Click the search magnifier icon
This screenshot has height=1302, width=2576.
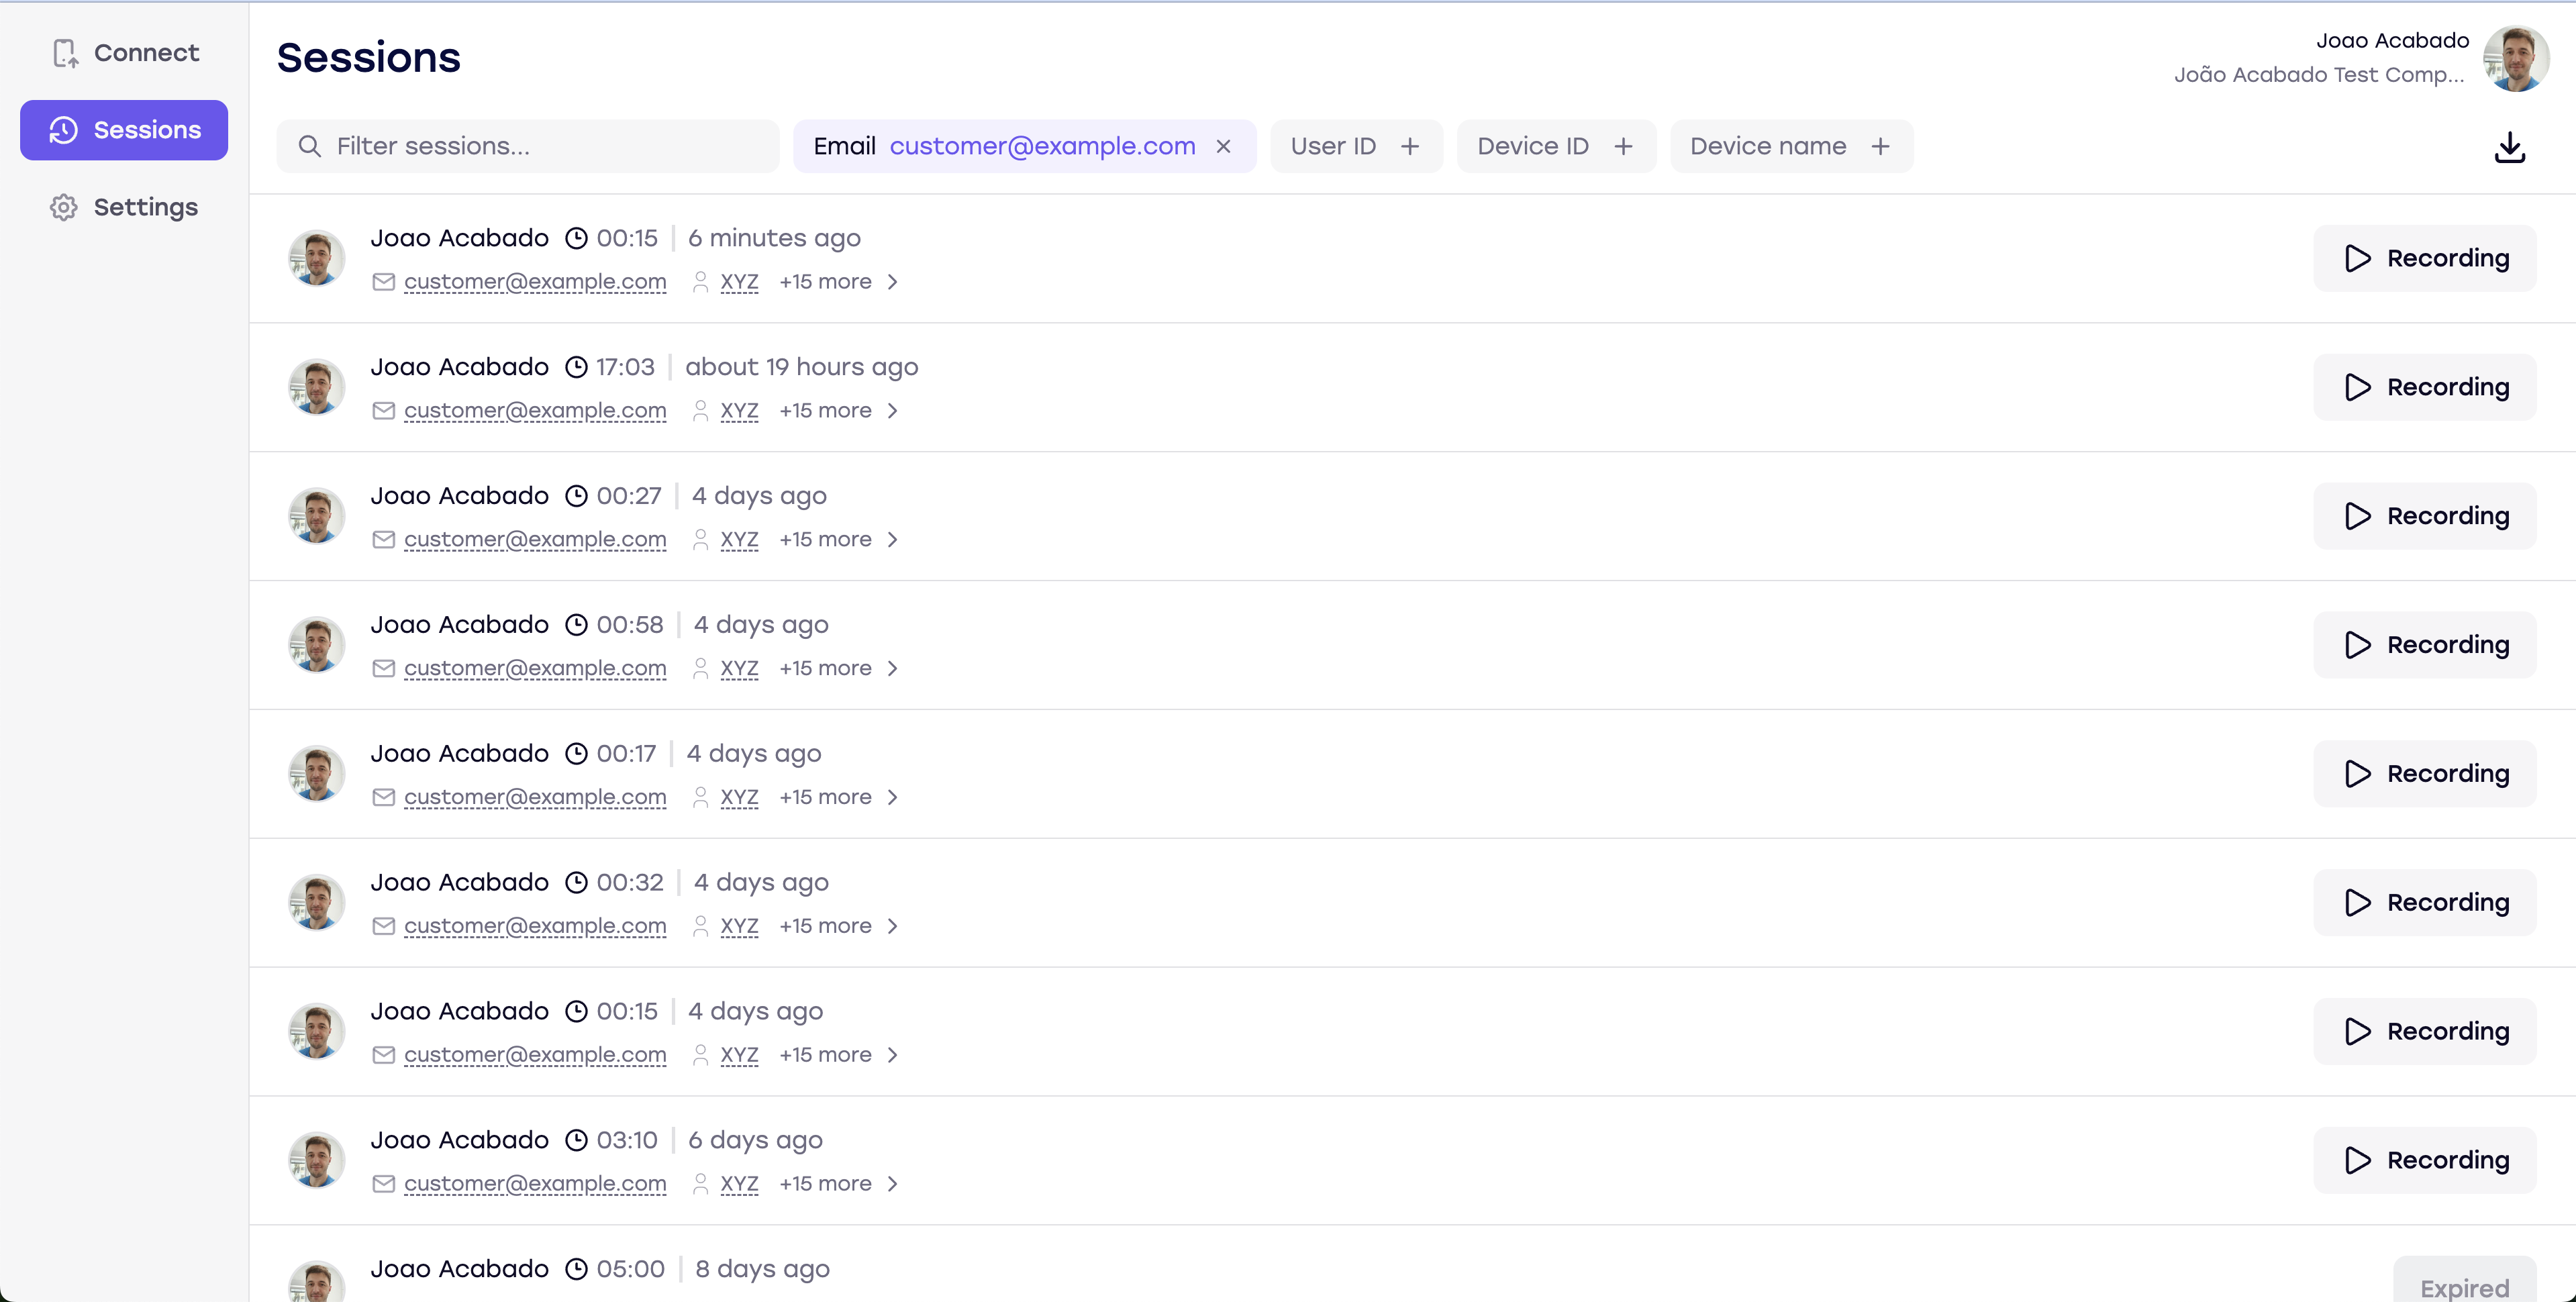click(x=310, y=147)
